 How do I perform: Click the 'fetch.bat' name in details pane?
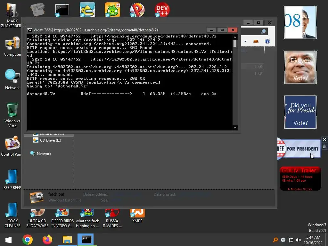click(56, 194)
